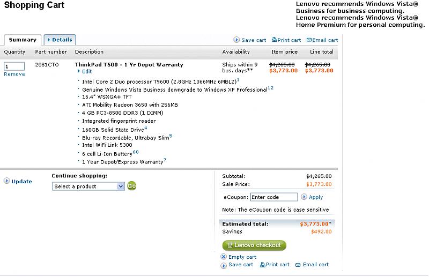The image size is (429, 277).
Task: Click the top Print cart printer icon
Action: (274, 40)
